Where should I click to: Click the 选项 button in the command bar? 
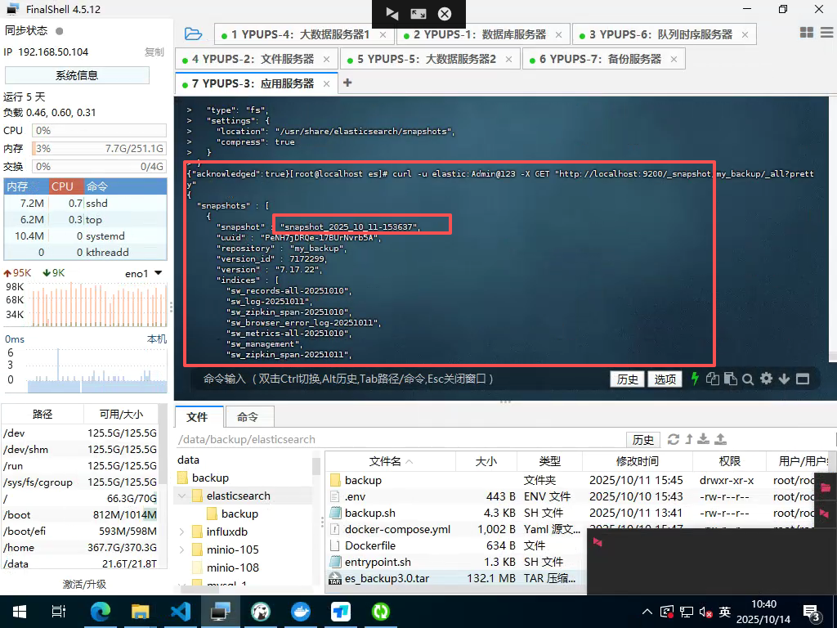coord(665,379)
